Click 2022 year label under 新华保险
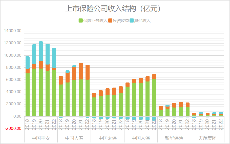The height and width of the screenshot is (144, 230). (x=187, y=125)
